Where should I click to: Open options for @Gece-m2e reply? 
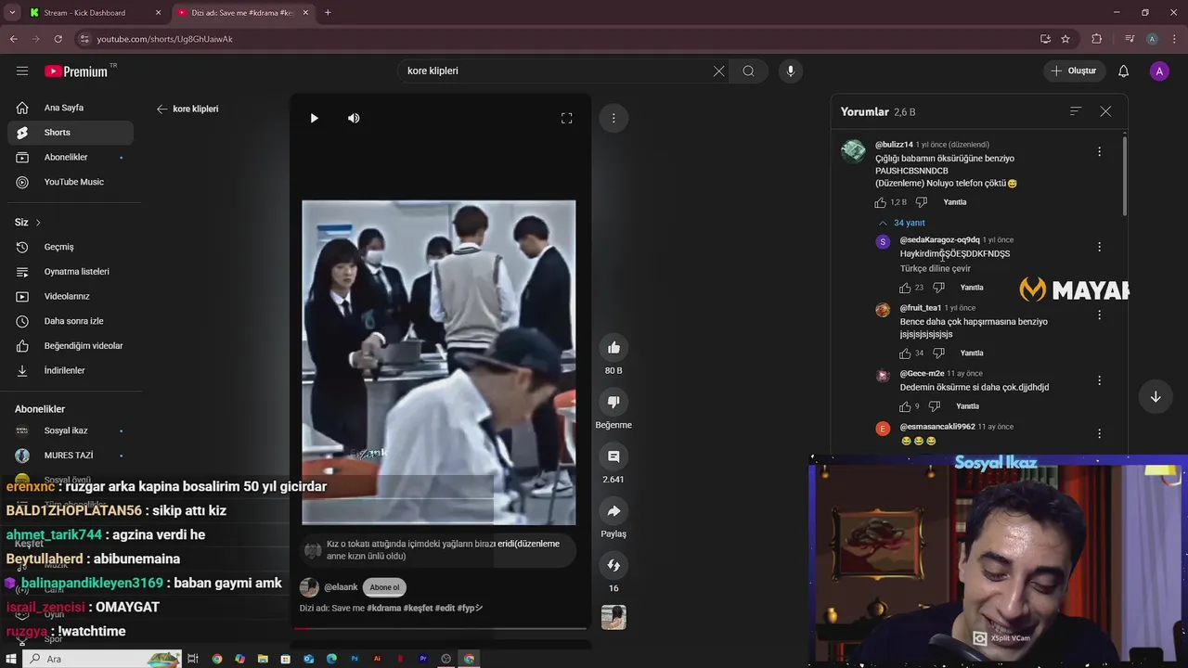pyautogui.click(x=1099, y=380)
